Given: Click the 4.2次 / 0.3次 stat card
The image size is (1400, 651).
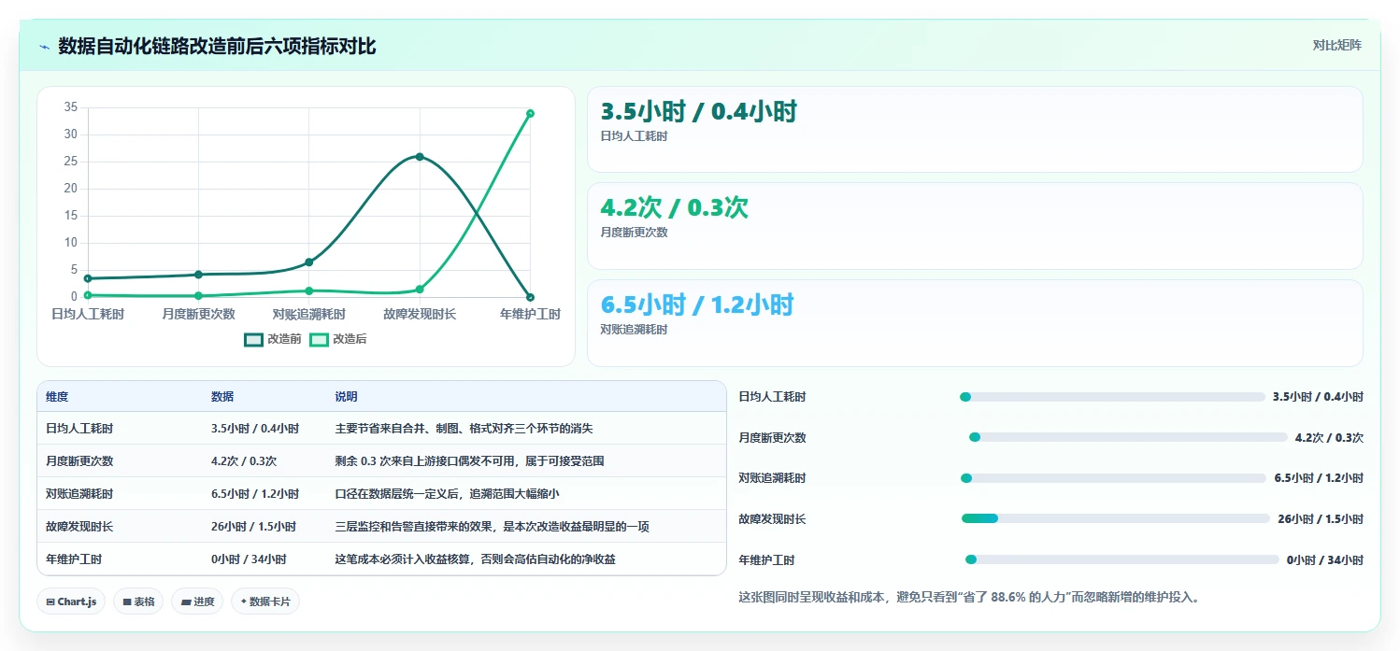Looking at the screenshot, I should [x=975, y=226].
